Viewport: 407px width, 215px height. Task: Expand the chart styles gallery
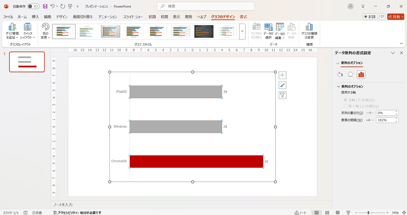pyautogui.click(x=242, y=32)
